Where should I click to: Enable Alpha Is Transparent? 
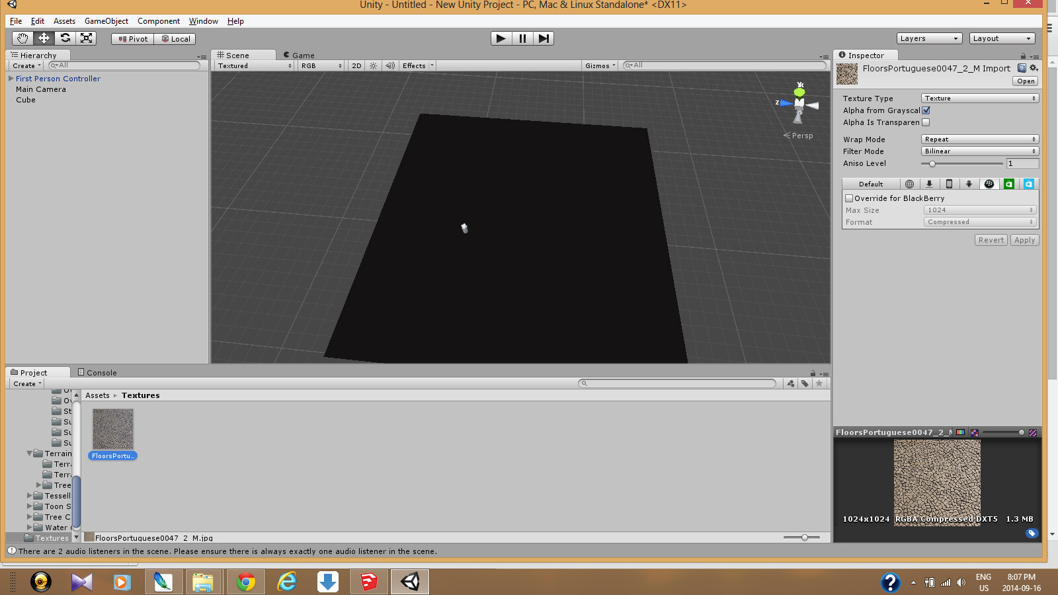coord(925,122)
